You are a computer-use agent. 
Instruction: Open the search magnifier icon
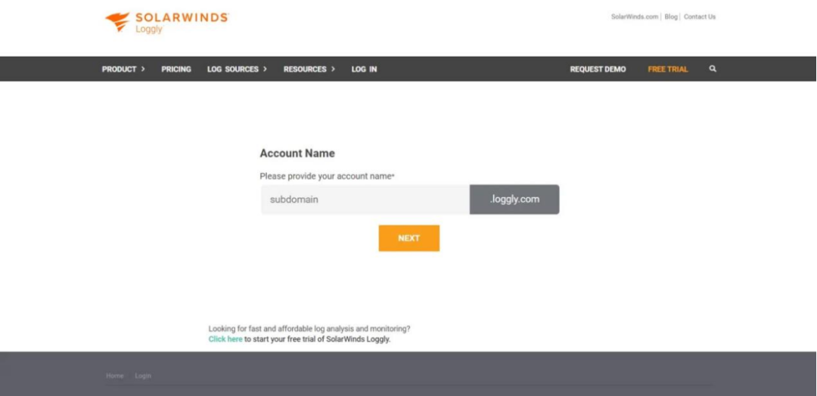(713, 69)
